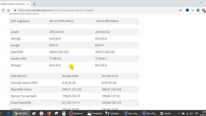Select DNS.WATCH primary 84.200.69.80

(x=70, y=76)
